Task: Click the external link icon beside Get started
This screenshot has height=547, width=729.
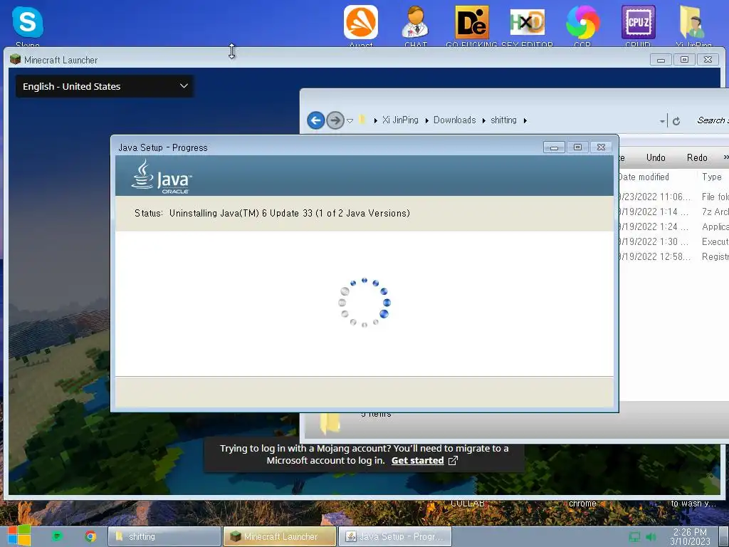Action: [453, 461]
